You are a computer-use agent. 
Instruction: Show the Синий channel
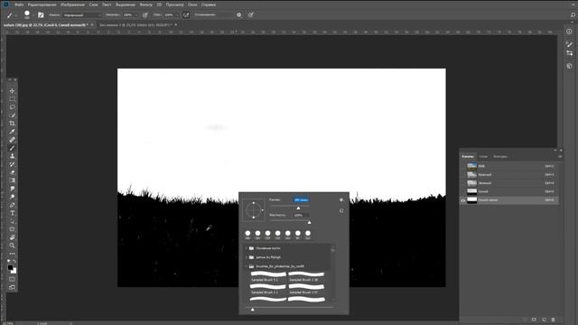pos(463,191)
